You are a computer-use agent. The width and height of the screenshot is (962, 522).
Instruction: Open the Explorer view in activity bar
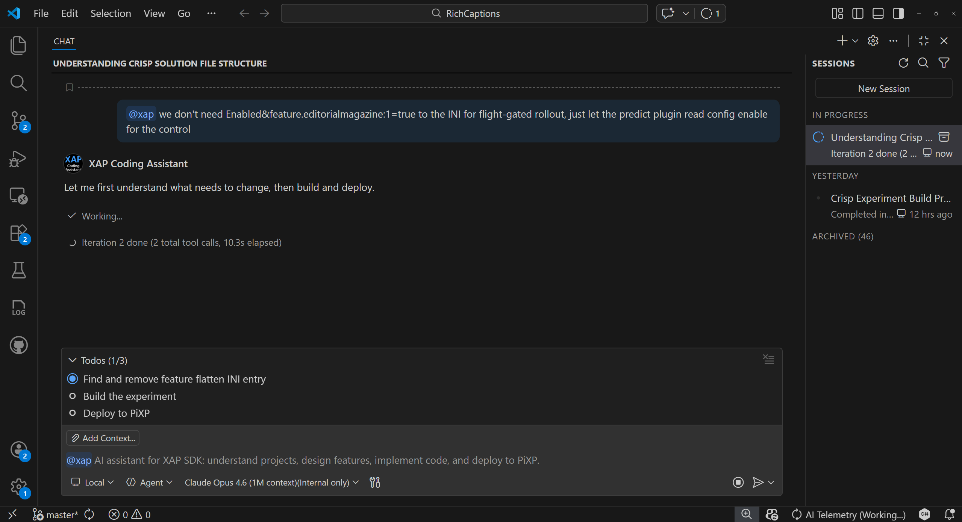pos(18,45)
